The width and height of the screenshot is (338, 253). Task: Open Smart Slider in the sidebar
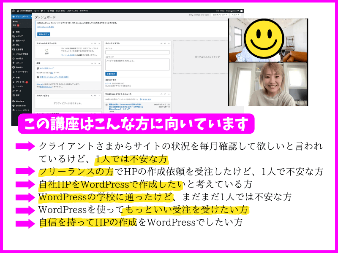pos(21,106)
